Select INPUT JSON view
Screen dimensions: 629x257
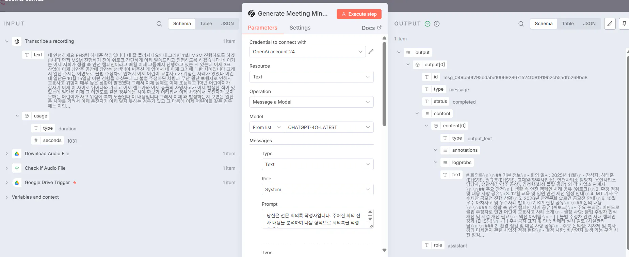coord(227,24)
